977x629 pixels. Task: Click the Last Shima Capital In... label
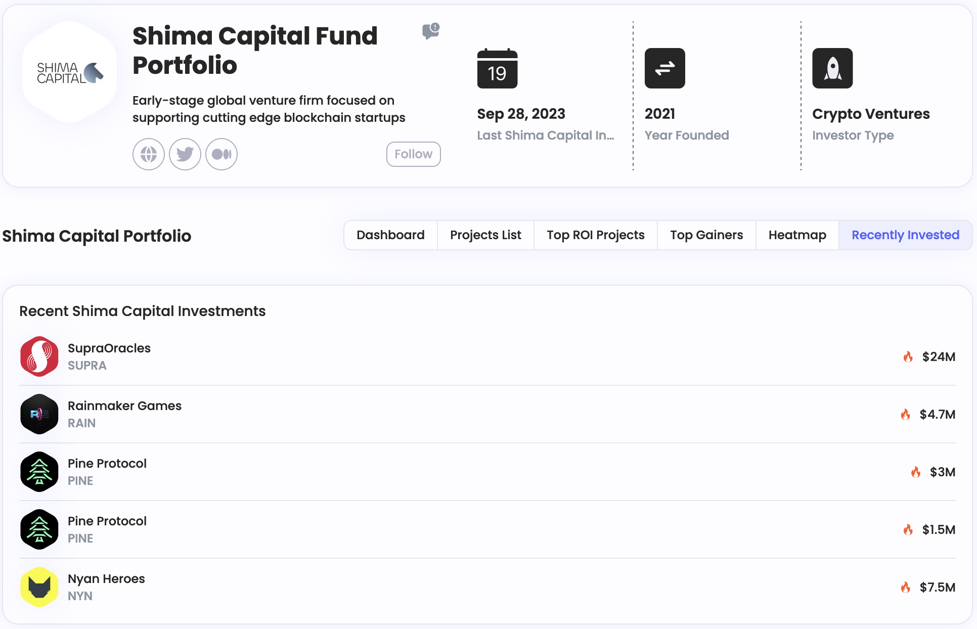pyautogui.click(x=546, y=136)
